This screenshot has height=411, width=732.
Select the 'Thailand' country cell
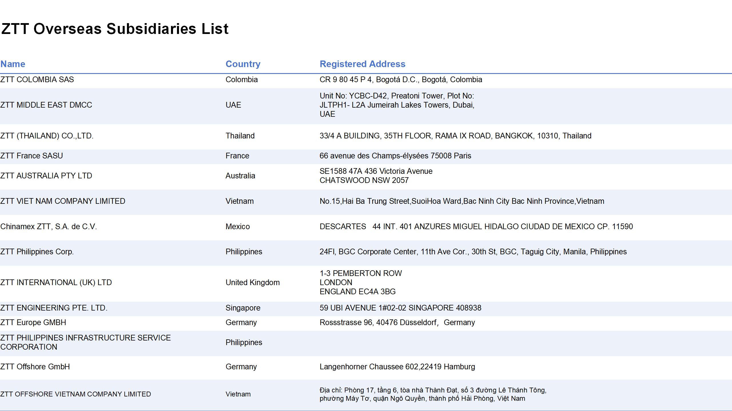pyautogui.click(x=240, y=136)
